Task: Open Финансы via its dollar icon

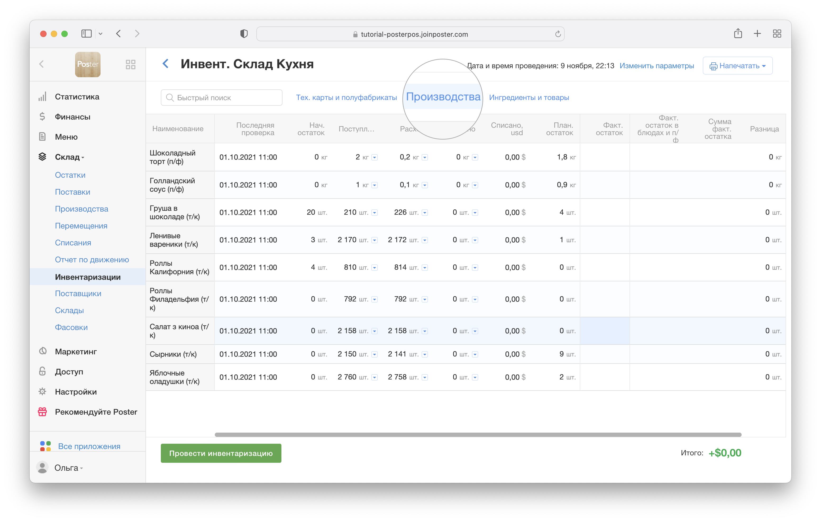Action: tap(42, 117)
